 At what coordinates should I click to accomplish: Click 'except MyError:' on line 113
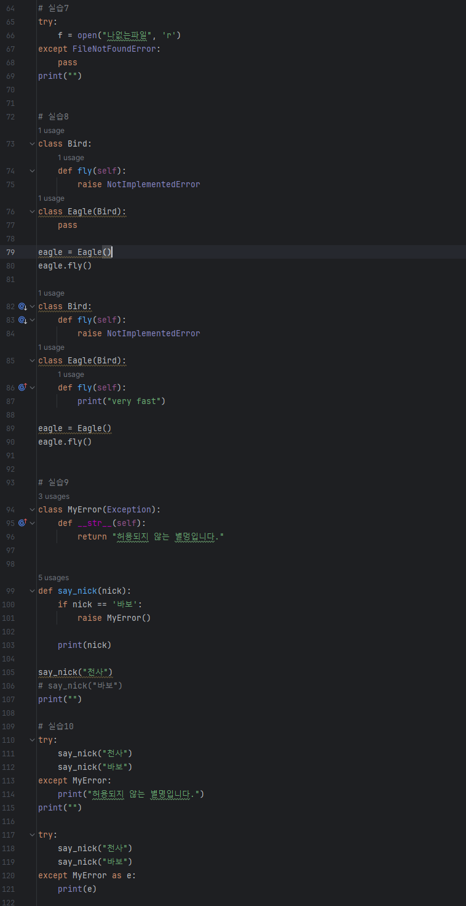click(x=74, y=780)
